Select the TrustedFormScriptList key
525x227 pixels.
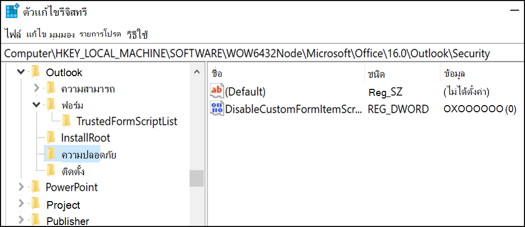pyautogui.click(x=127, y=121)
